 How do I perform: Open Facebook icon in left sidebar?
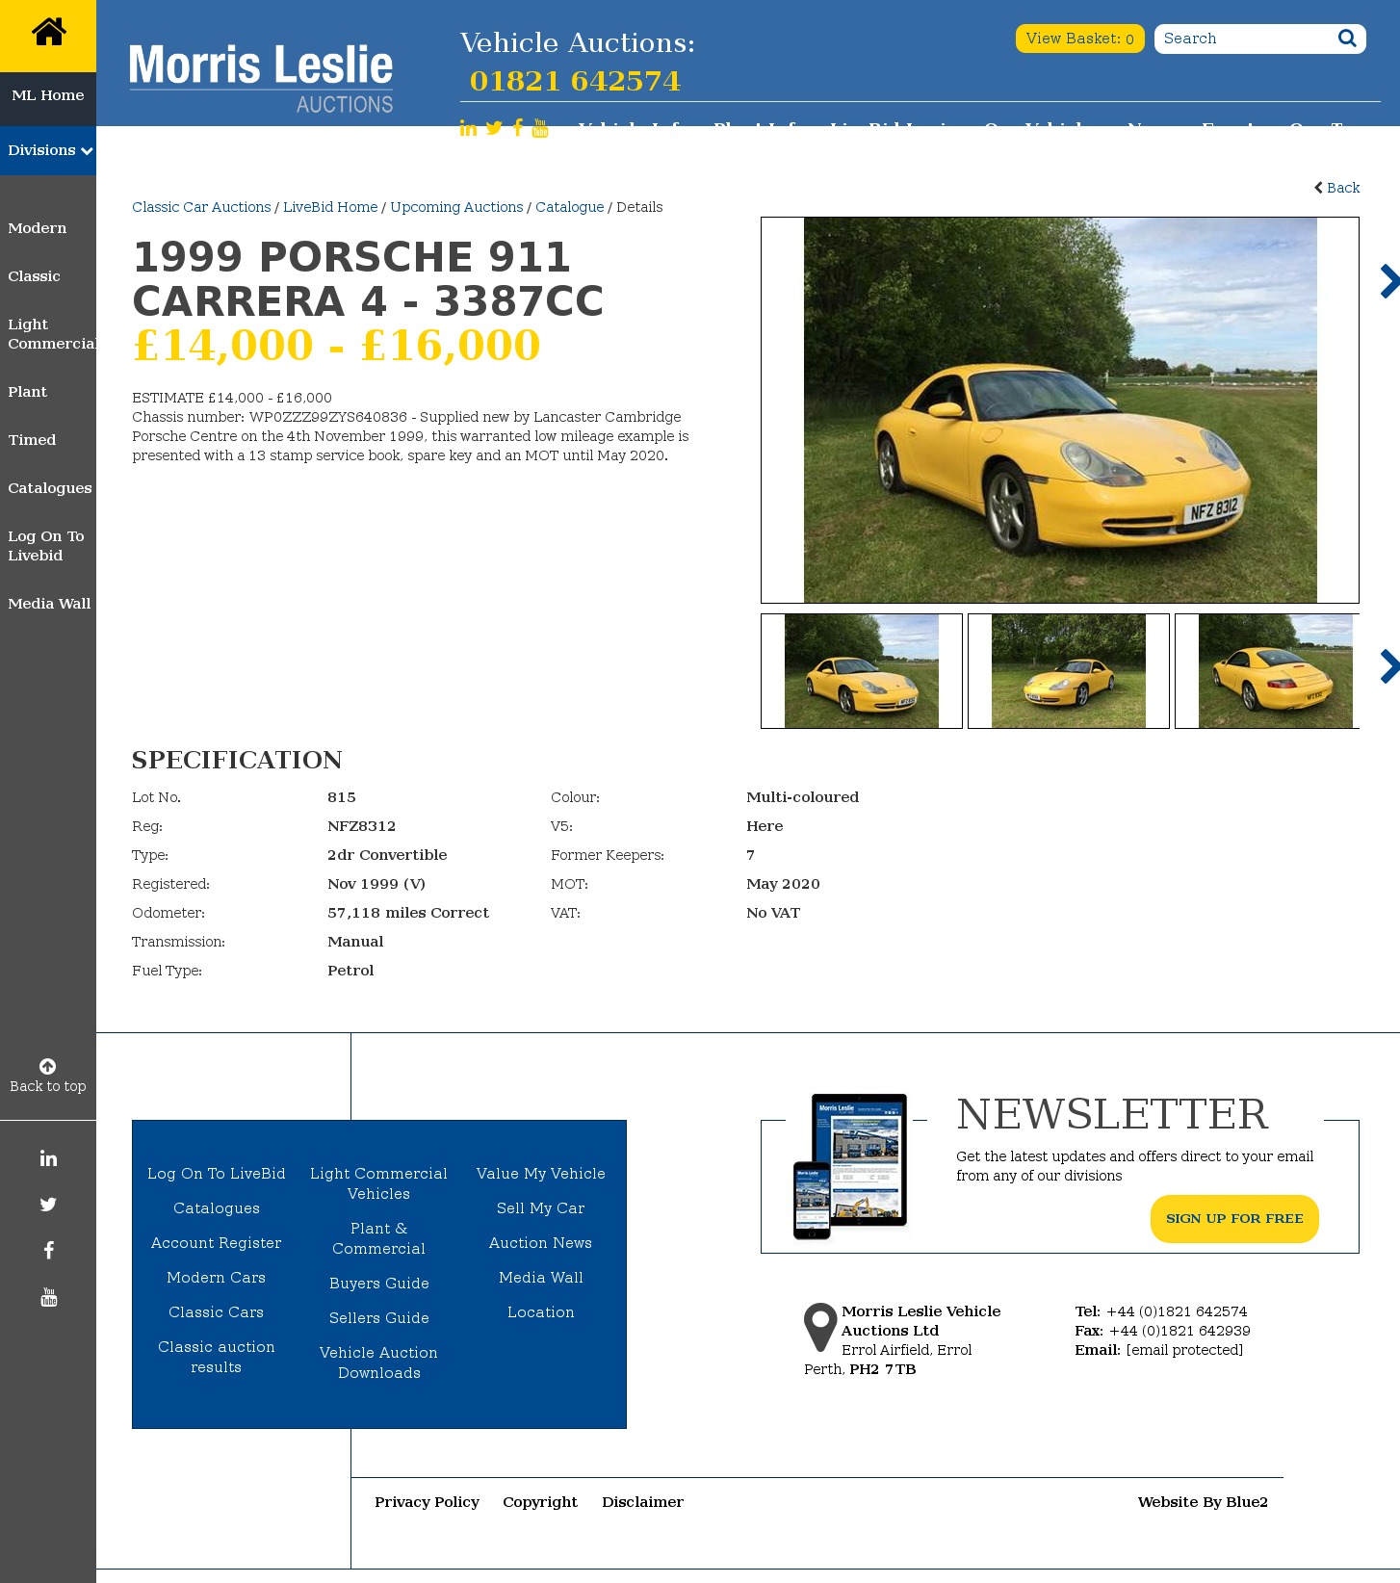click(48, 1251)
